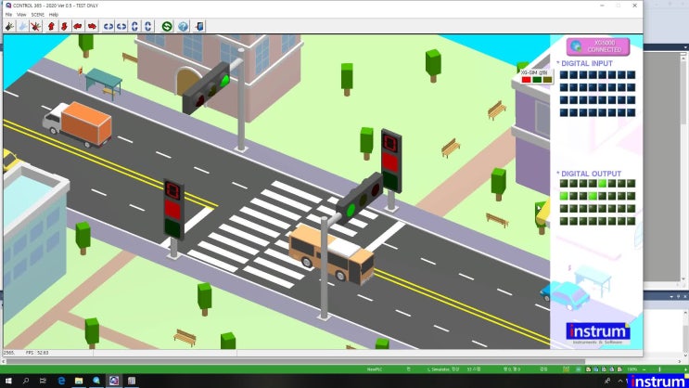Image resolution: width=689 pixels, height=388 pixels.
Task: Click the zoom slider in green status bar
Action: click(x=659, y=369)
